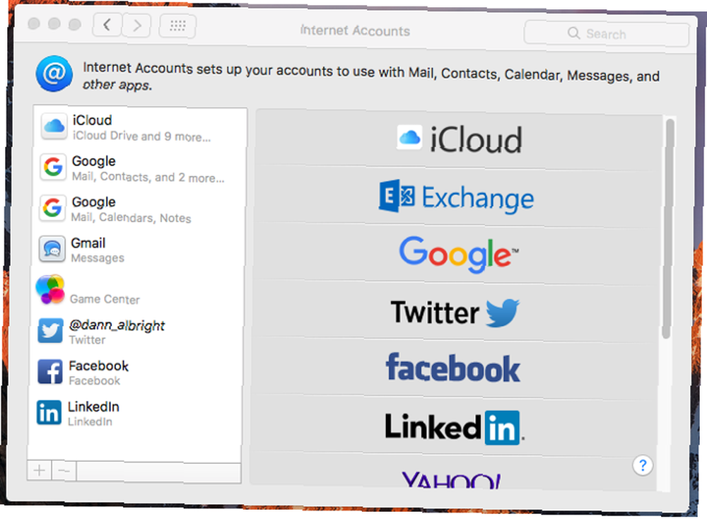Add an account with the plus button
707x519 pixels.
[39, 471]
